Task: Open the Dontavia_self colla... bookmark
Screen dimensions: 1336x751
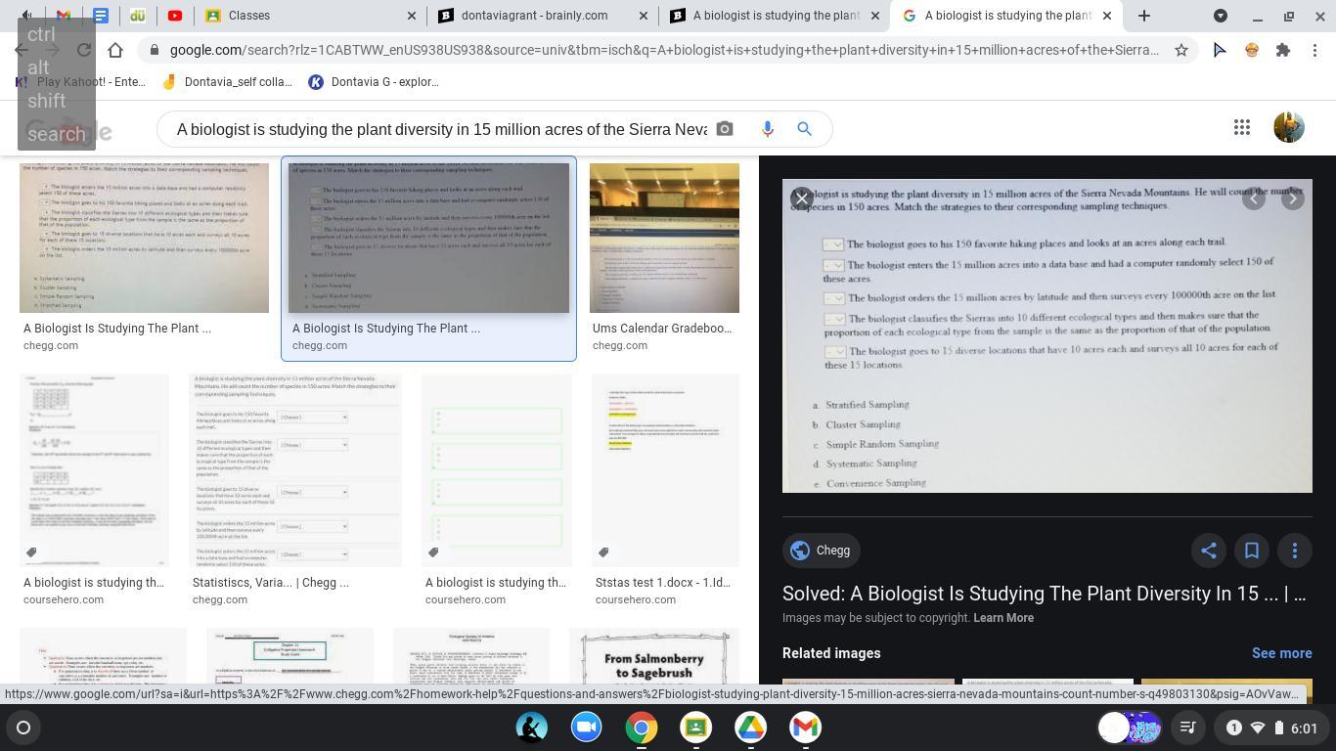Action: pyautogui.click(x=227, y=82)
